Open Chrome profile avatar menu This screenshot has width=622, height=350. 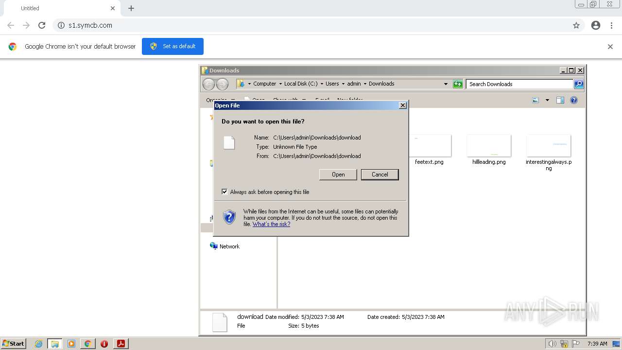[596, 25]
